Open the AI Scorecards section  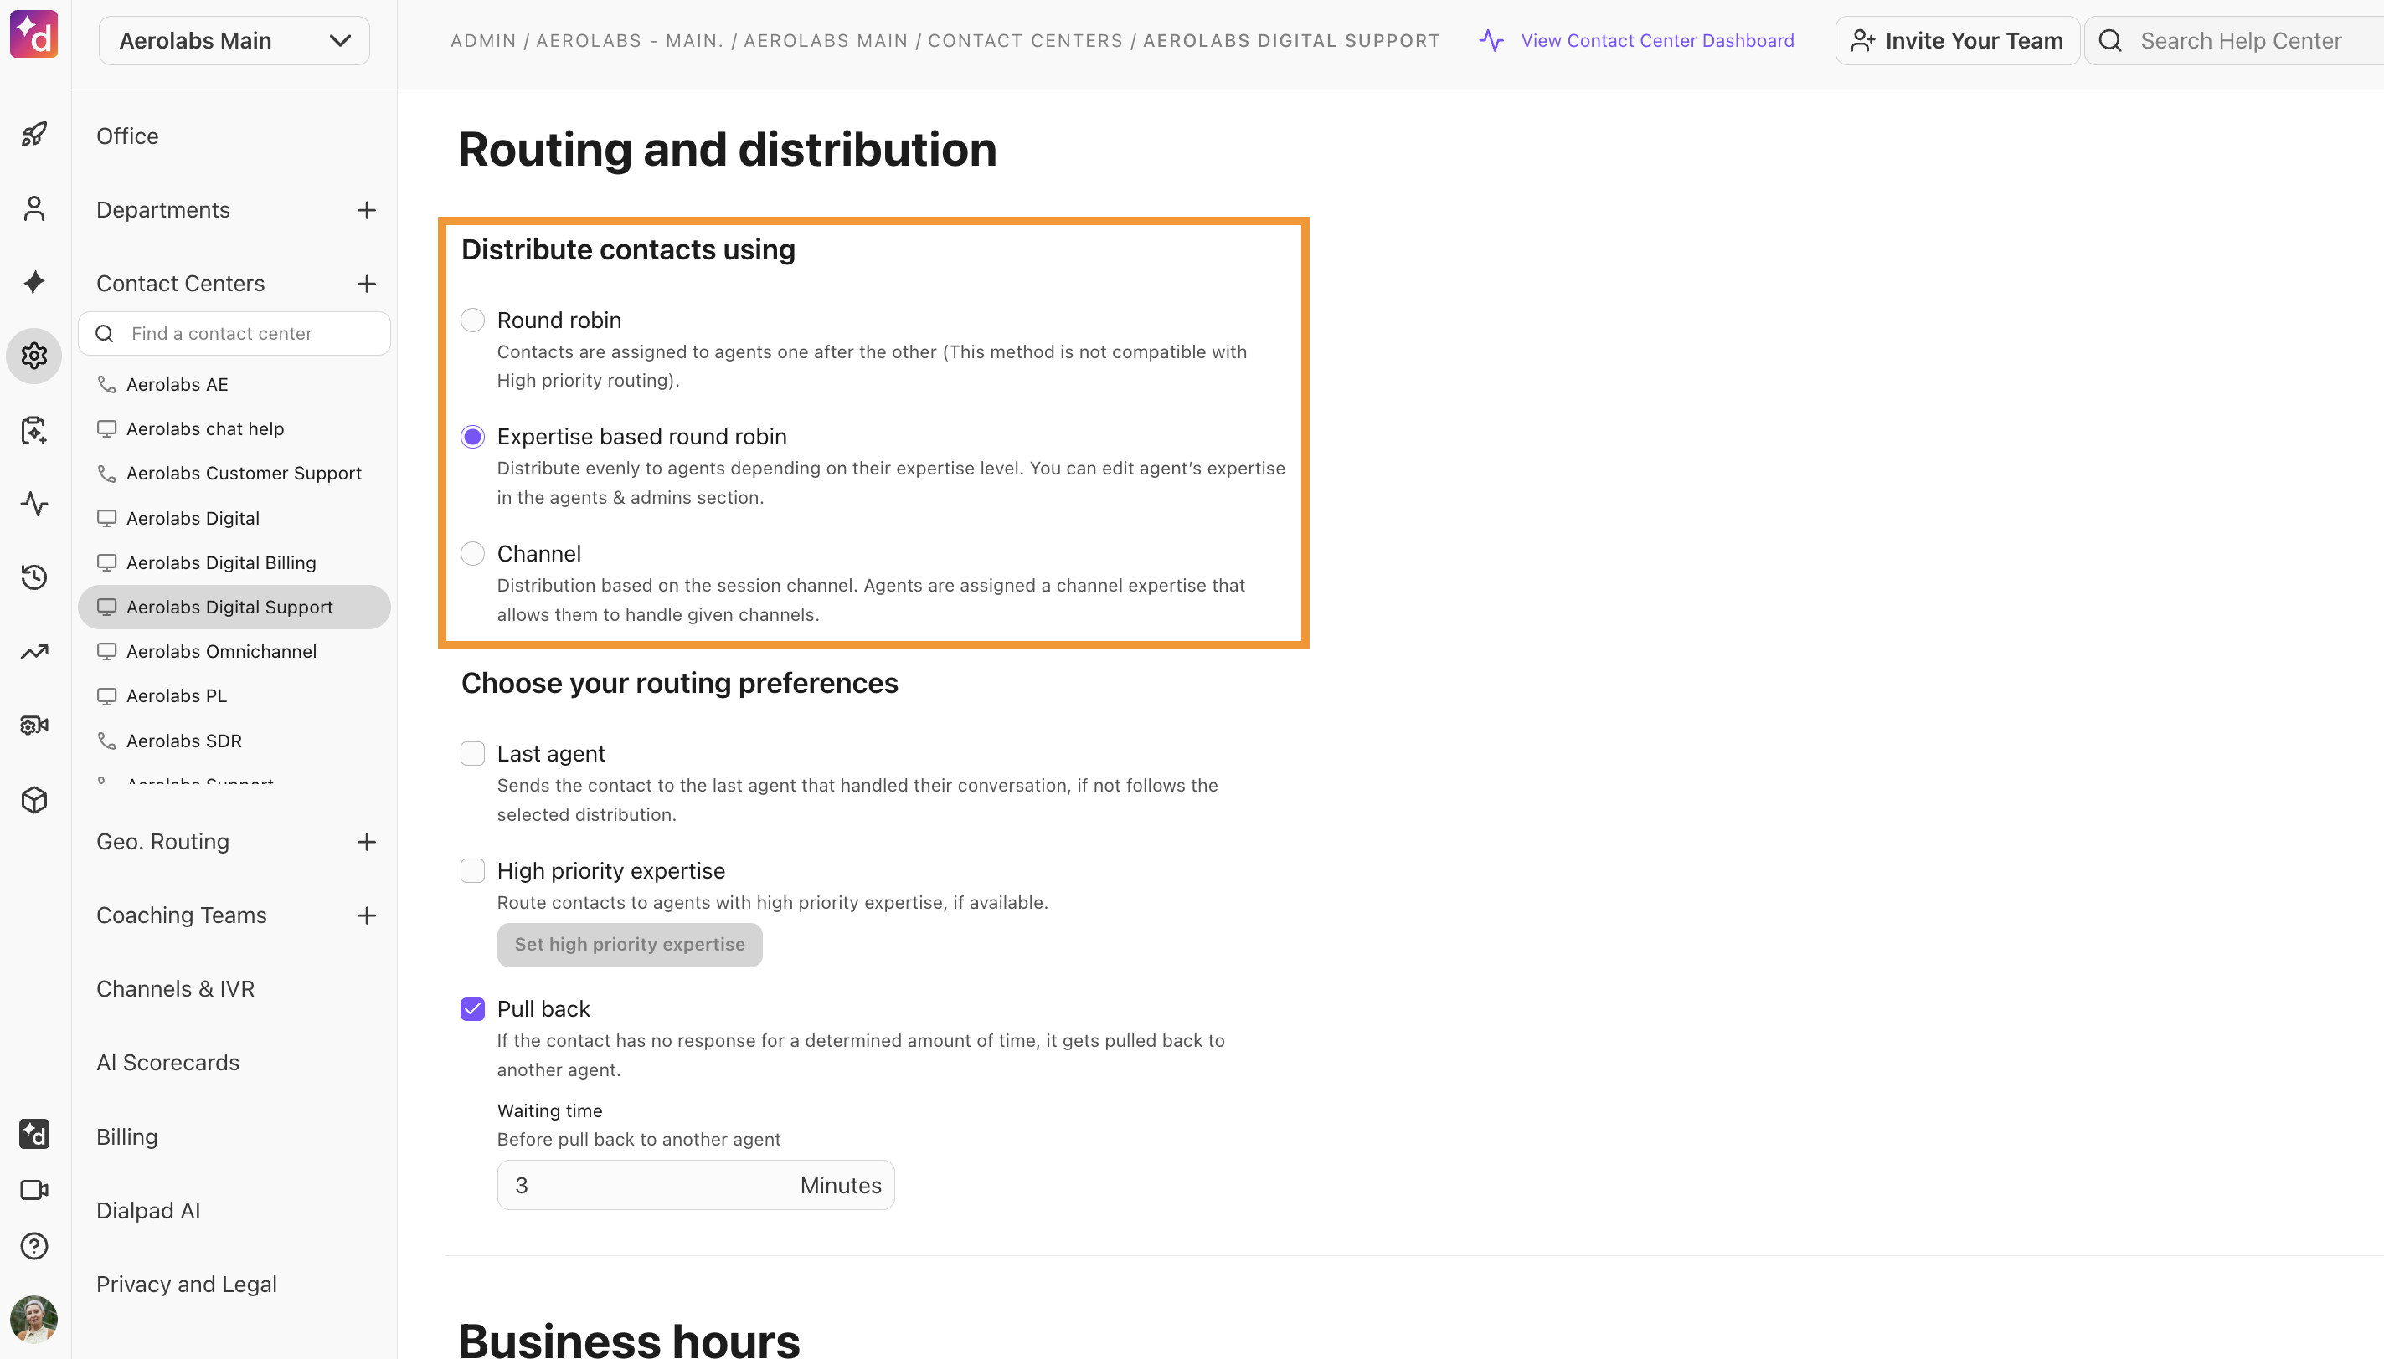(168, 1063)
